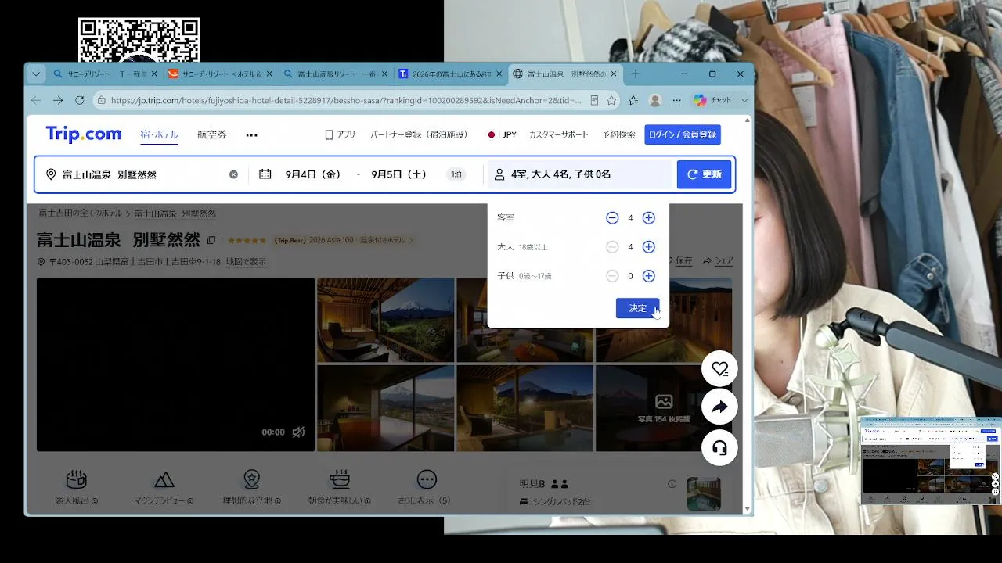1002x563 pixels.
Task: Open the 明見B room thumbnail image
Action: (x=703, y=494)
